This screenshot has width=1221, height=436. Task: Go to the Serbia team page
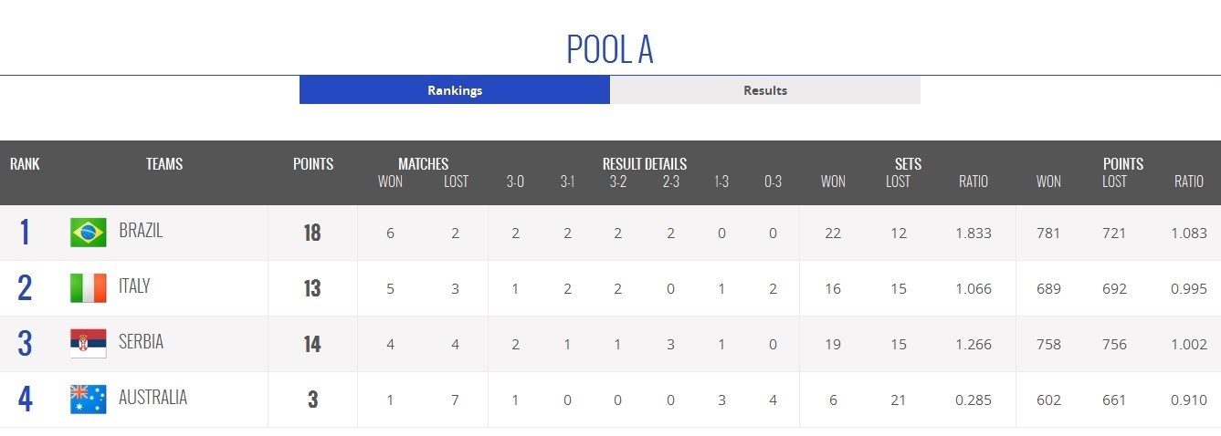click(142, 342)
